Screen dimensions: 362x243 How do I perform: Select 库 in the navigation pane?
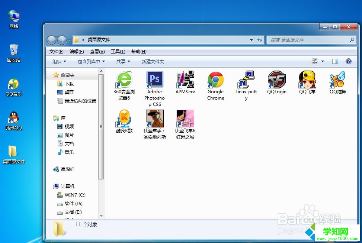point(59,118)
